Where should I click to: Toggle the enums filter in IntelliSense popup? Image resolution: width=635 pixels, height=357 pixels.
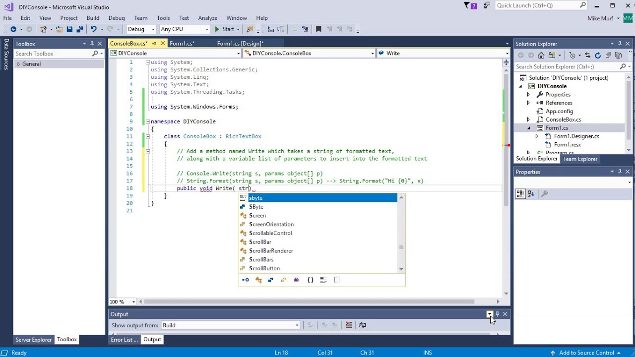click(283, 280)
